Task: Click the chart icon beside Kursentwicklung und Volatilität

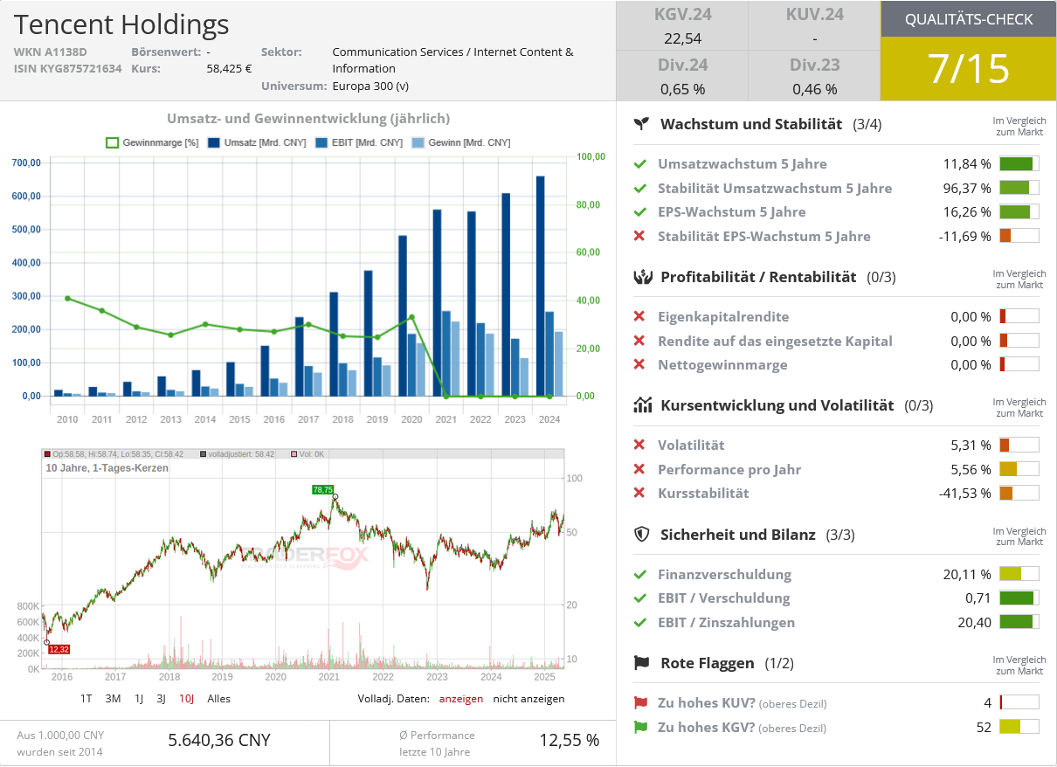Action: (x=642, y=405)
